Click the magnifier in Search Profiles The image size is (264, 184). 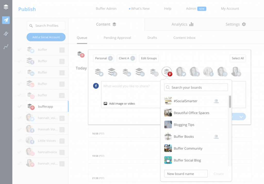31,26
